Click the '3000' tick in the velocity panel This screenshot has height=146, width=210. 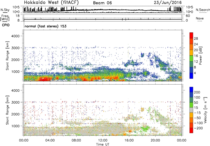point(15,102)
